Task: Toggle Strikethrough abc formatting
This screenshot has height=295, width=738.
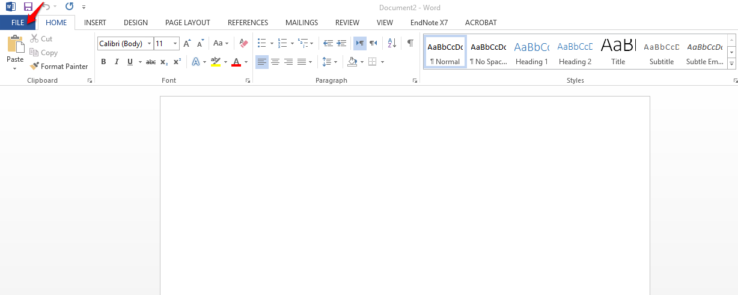Action: (x=151, y=62)
